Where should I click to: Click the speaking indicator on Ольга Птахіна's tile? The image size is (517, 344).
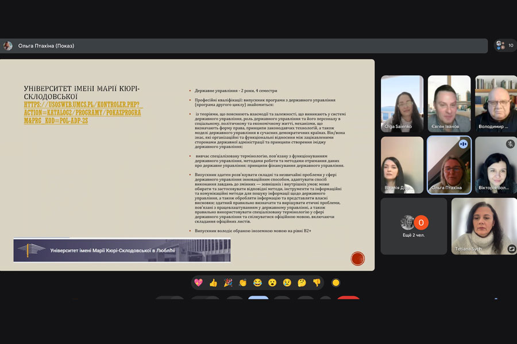click(463, 144)
